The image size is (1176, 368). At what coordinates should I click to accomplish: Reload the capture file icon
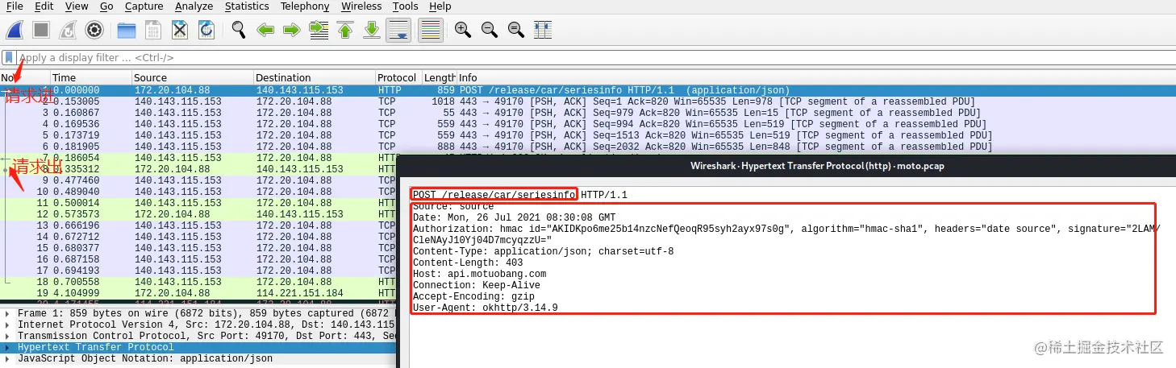tap(206, 31)
